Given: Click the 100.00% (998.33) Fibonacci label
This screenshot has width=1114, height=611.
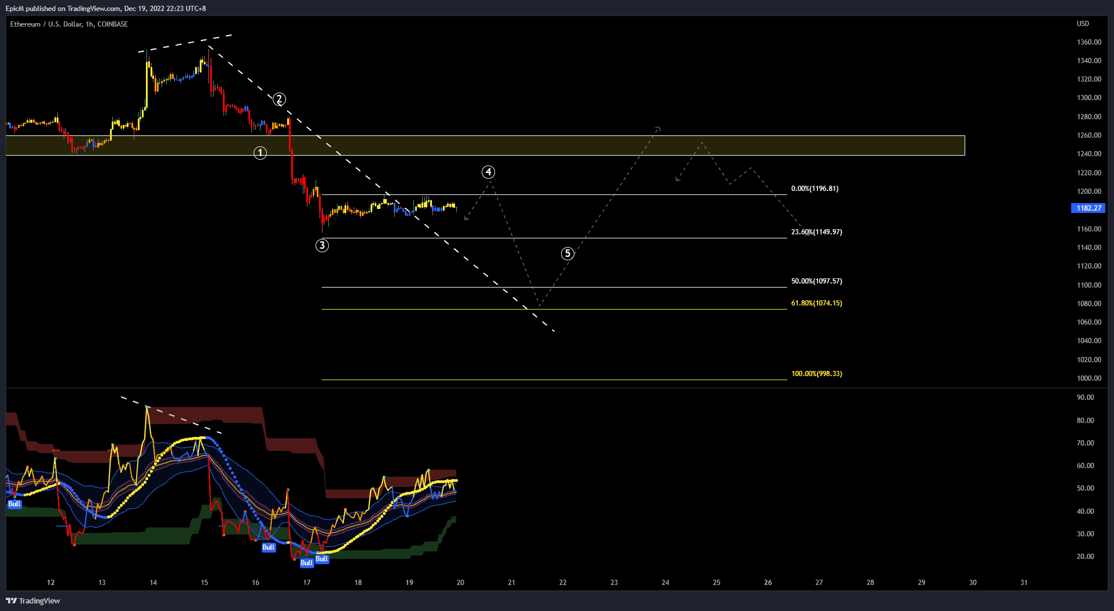Looking at the screenshot, I should pyautogui.click(x=817, y=373).
